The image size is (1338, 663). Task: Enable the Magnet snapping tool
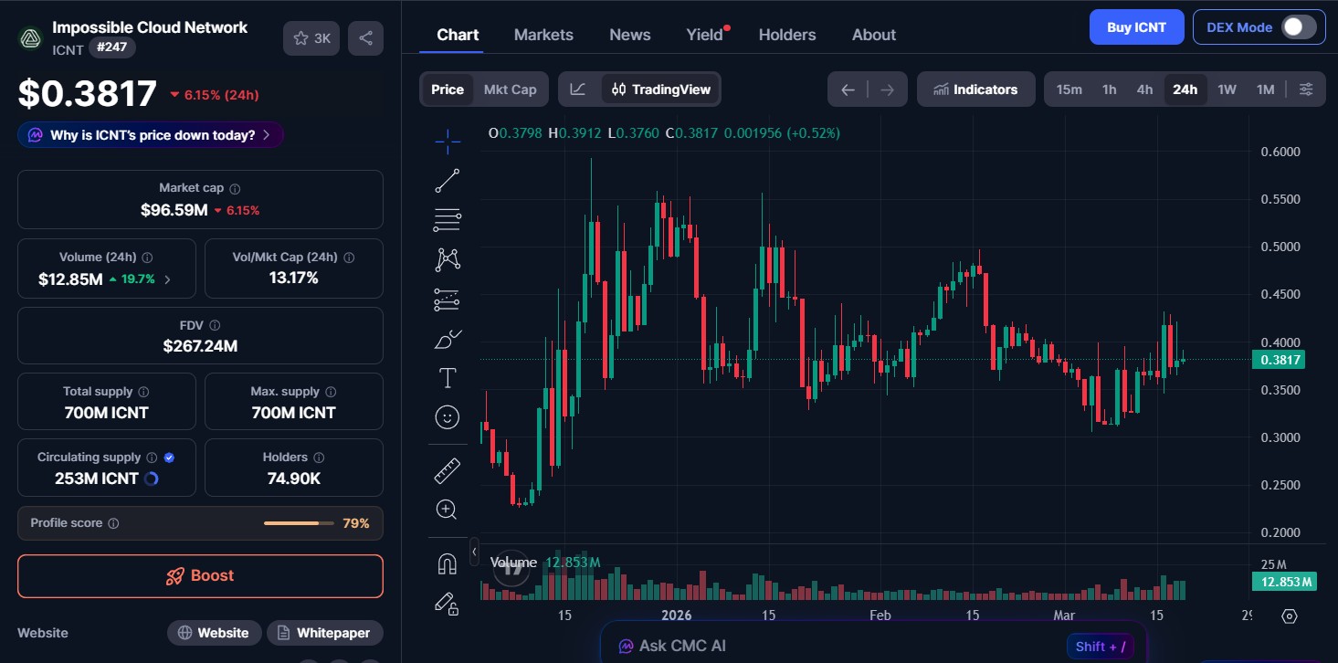click(447, 563)
